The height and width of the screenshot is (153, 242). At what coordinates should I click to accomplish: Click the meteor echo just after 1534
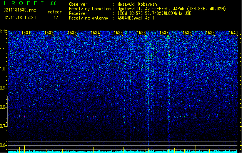pos(93,117)
